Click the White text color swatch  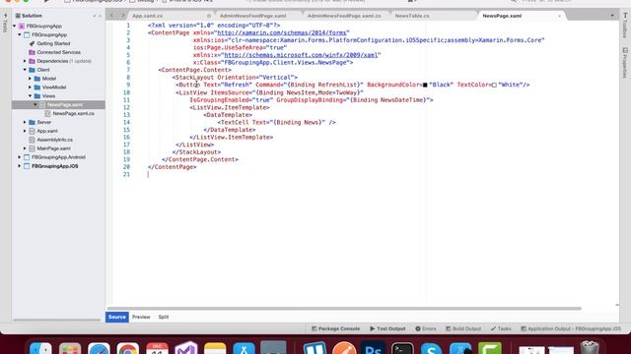point(494,86)
